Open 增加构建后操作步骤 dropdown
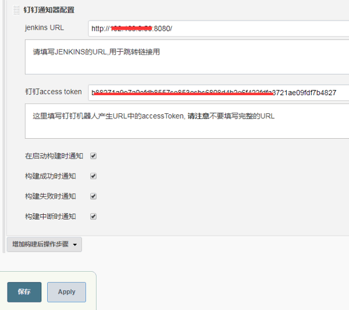 [44, 244]
